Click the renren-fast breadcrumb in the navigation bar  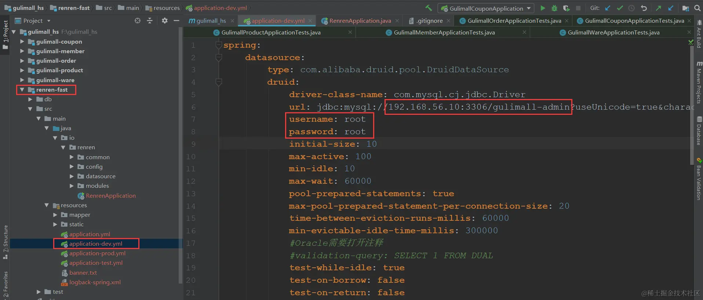coord(70,8)
